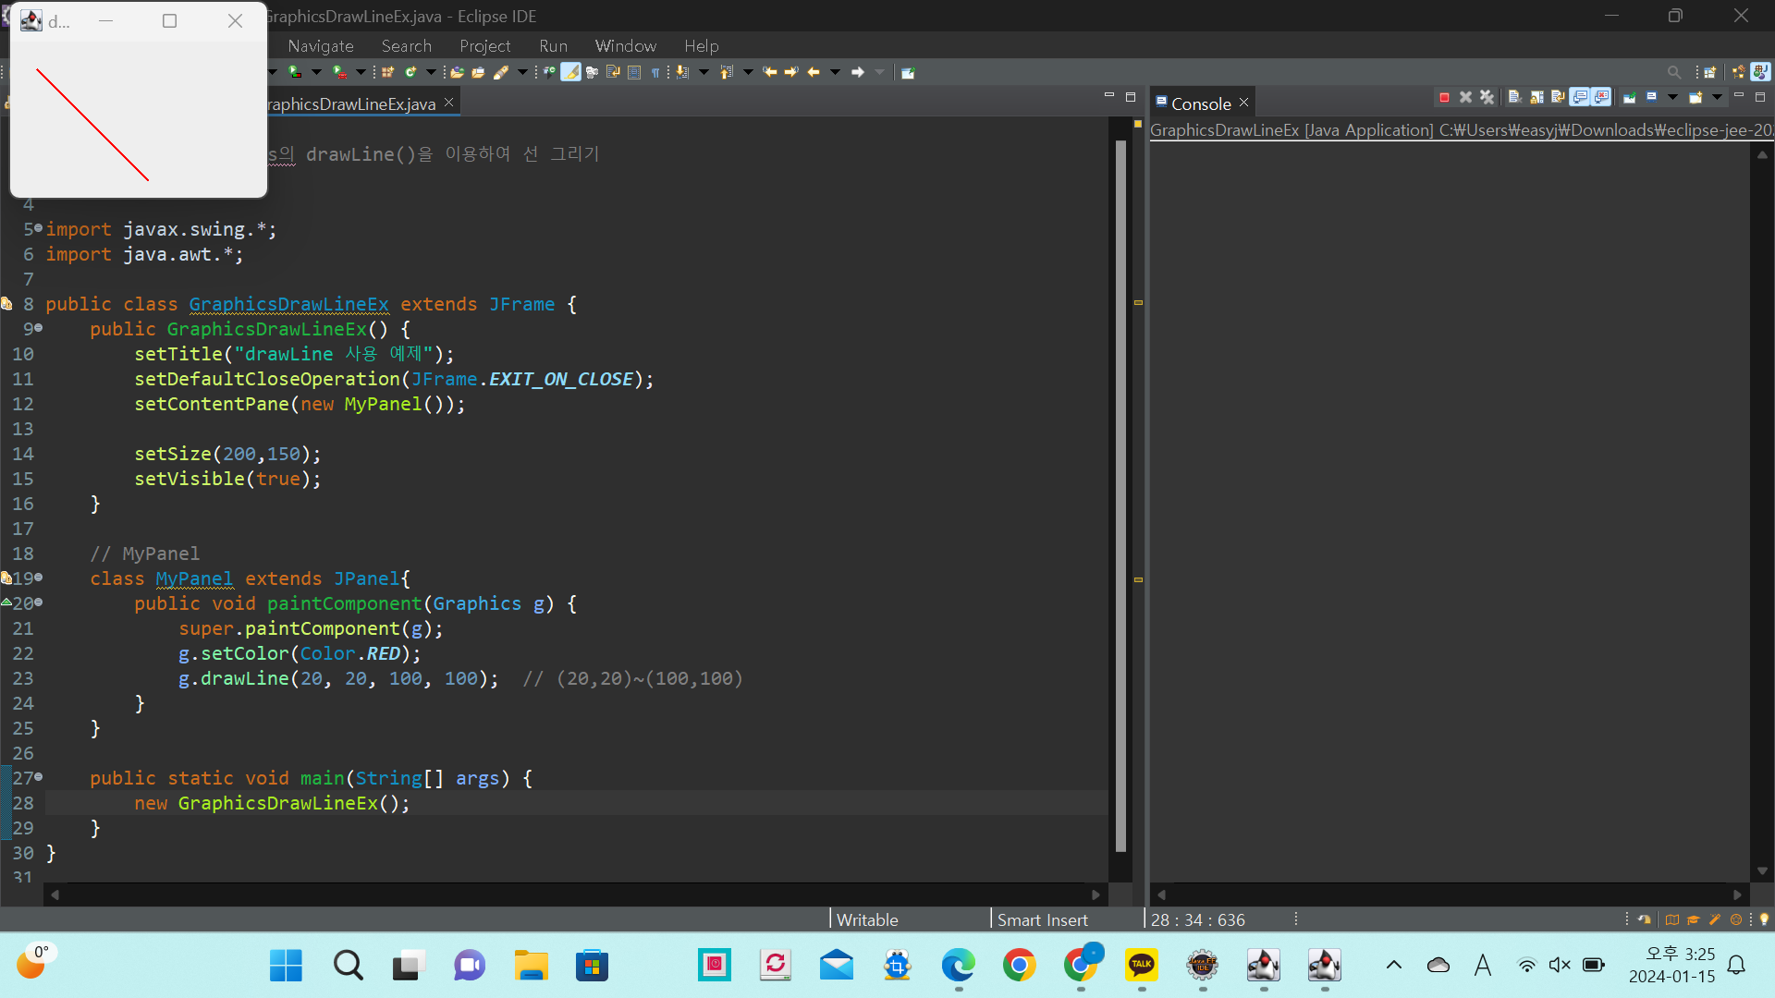Click the GraphicsDrawLineEx class name link
The width and height of the screenshot is (1775, 998).
coord(288,304)
